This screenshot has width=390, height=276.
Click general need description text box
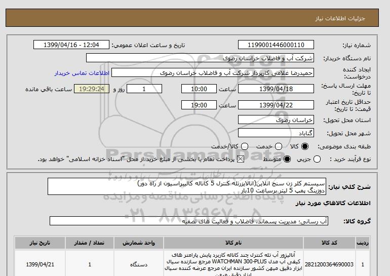[187, 186]
